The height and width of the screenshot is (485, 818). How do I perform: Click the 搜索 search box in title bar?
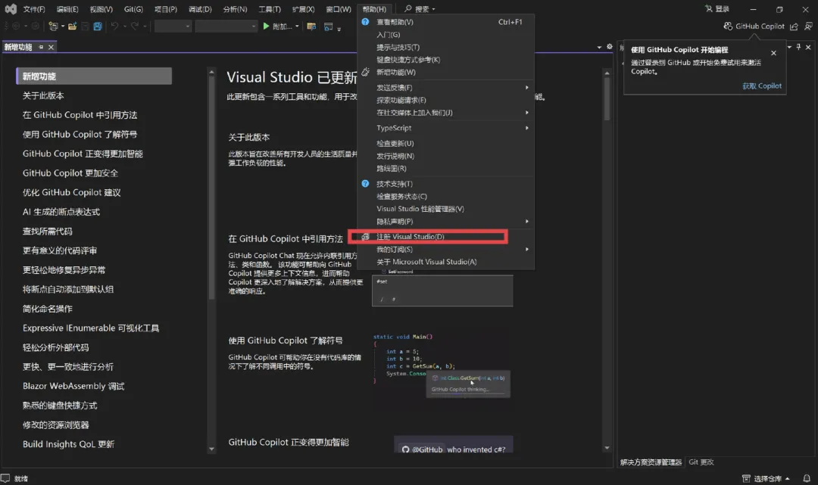[x=420, y=9]
